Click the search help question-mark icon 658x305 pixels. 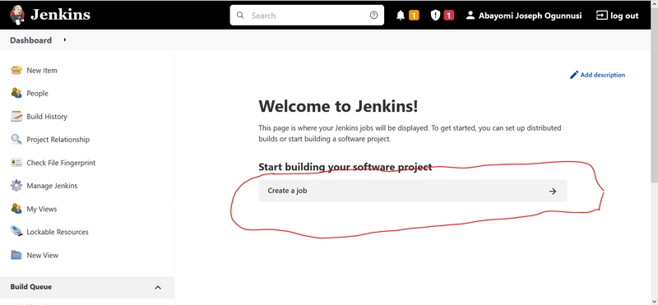pyautogui.click(x=373, y=15)
